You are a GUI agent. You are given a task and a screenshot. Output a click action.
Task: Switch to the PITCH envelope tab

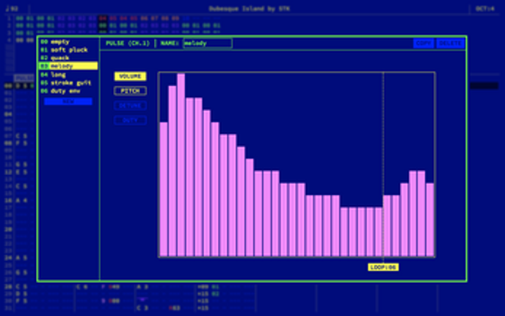tap(130, 91)
